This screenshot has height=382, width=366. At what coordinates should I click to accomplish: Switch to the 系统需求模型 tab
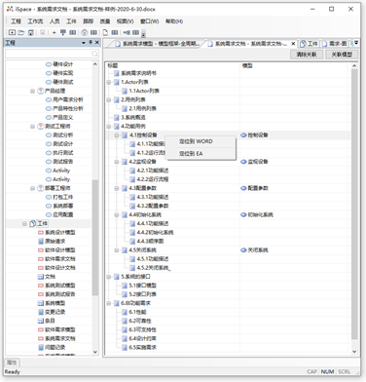[158, 44]
